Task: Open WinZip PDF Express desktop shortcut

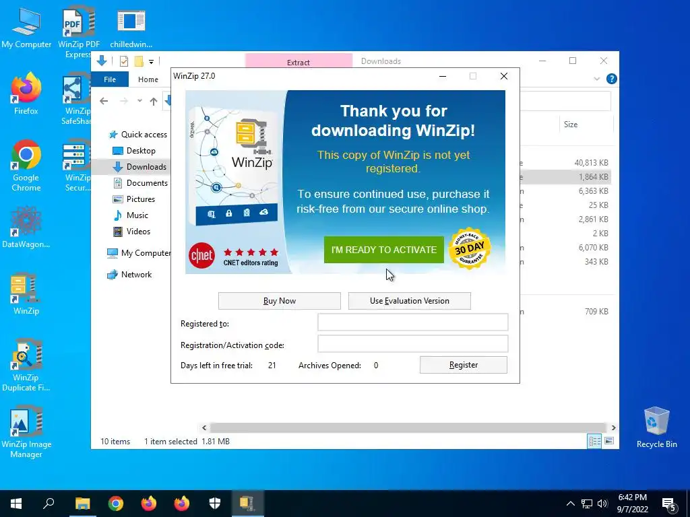Action: click(78, 32)
